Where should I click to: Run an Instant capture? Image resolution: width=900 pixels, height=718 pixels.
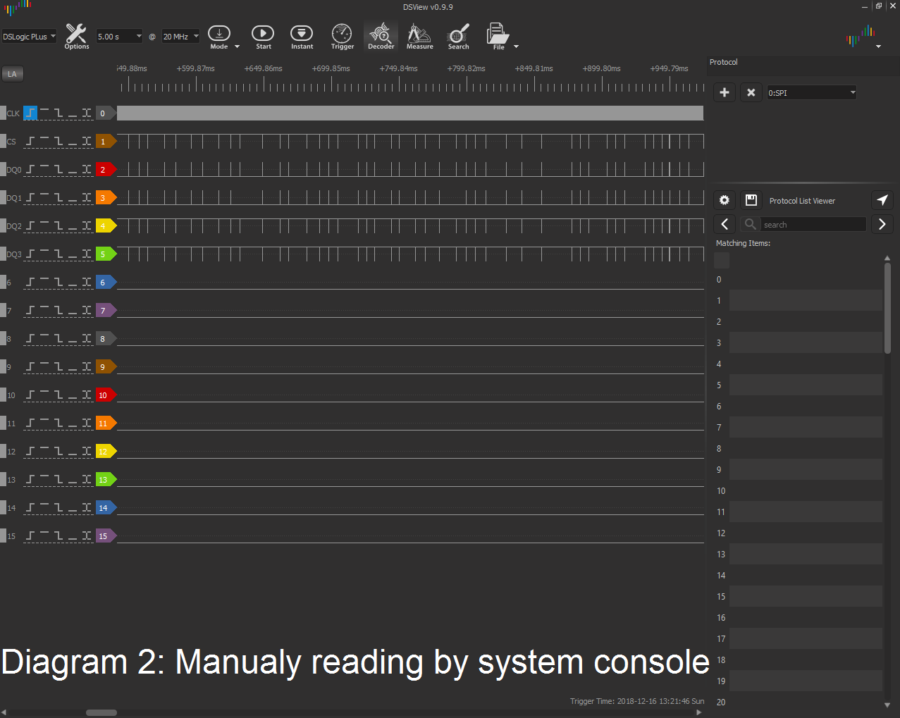(302, 36)
